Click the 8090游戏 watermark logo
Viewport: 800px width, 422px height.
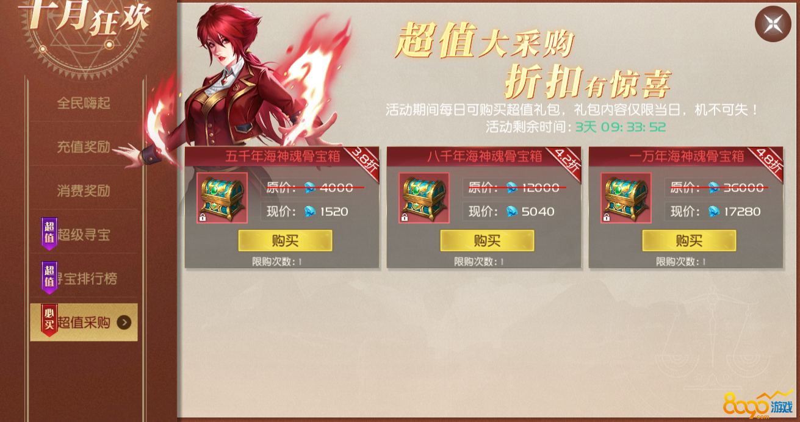tap(759, 405)
